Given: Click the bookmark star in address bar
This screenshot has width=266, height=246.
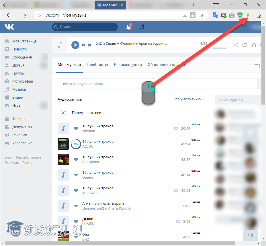Looking at the screenshot, I should pos(202,15).
